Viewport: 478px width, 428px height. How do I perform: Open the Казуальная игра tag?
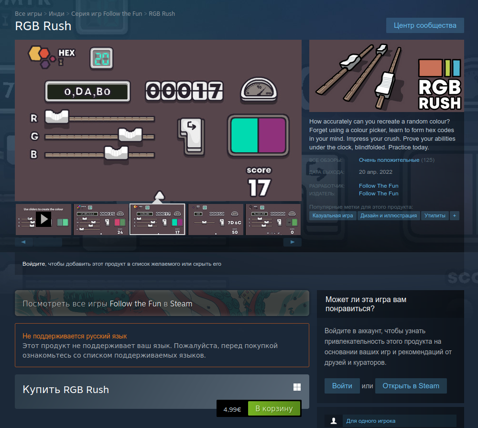tap(333, 216)
